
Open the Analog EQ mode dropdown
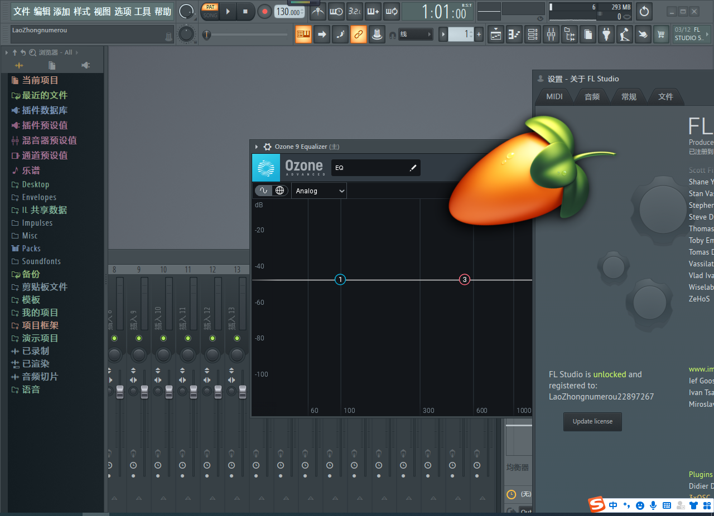click(x=319, y=191)
